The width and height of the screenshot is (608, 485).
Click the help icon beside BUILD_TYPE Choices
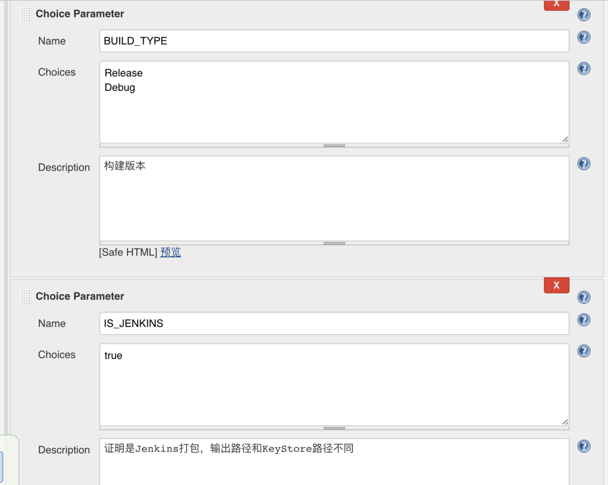583,69
